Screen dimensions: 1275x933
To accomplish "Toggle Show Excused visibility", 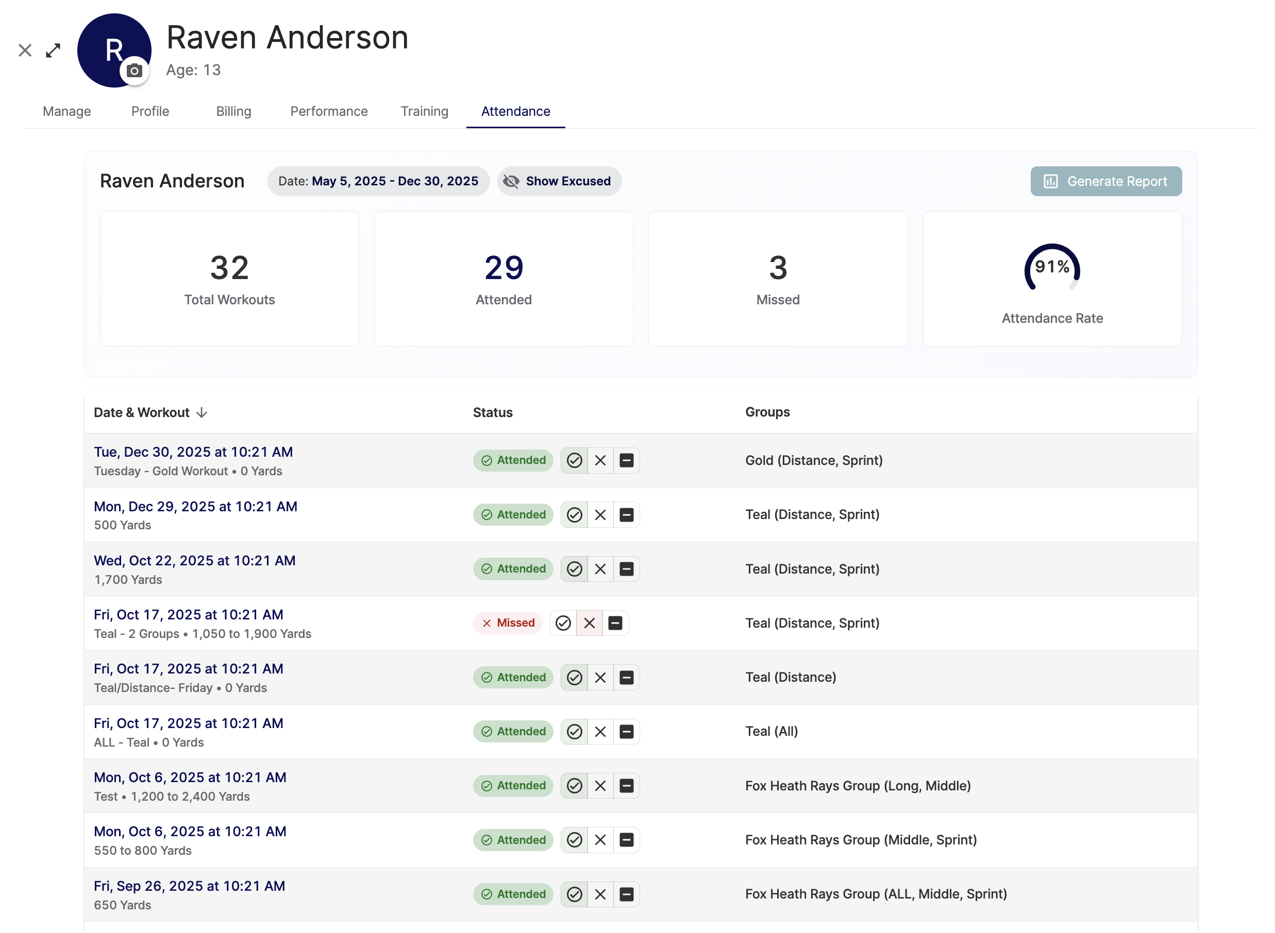I will point(559,181).
